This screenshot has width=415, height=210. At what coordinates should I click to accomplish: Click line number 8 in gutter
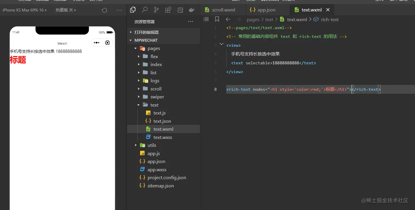click(215, 89)
